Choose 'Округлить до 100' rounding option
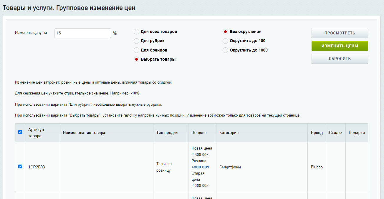This screenshot has height=199, width=384. click(226, 41)
